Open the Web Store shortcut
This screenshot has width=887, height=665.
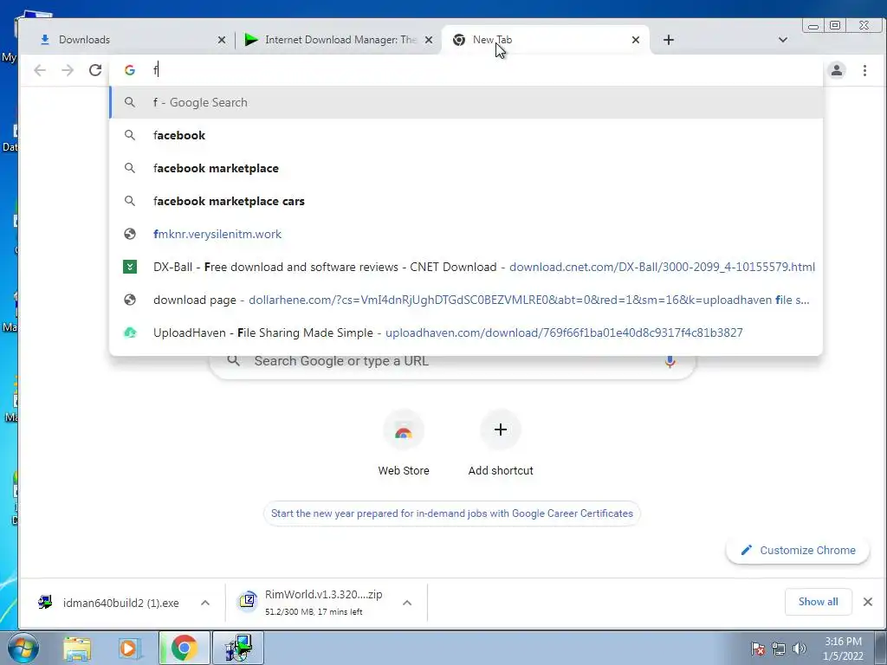coord(404,444)
